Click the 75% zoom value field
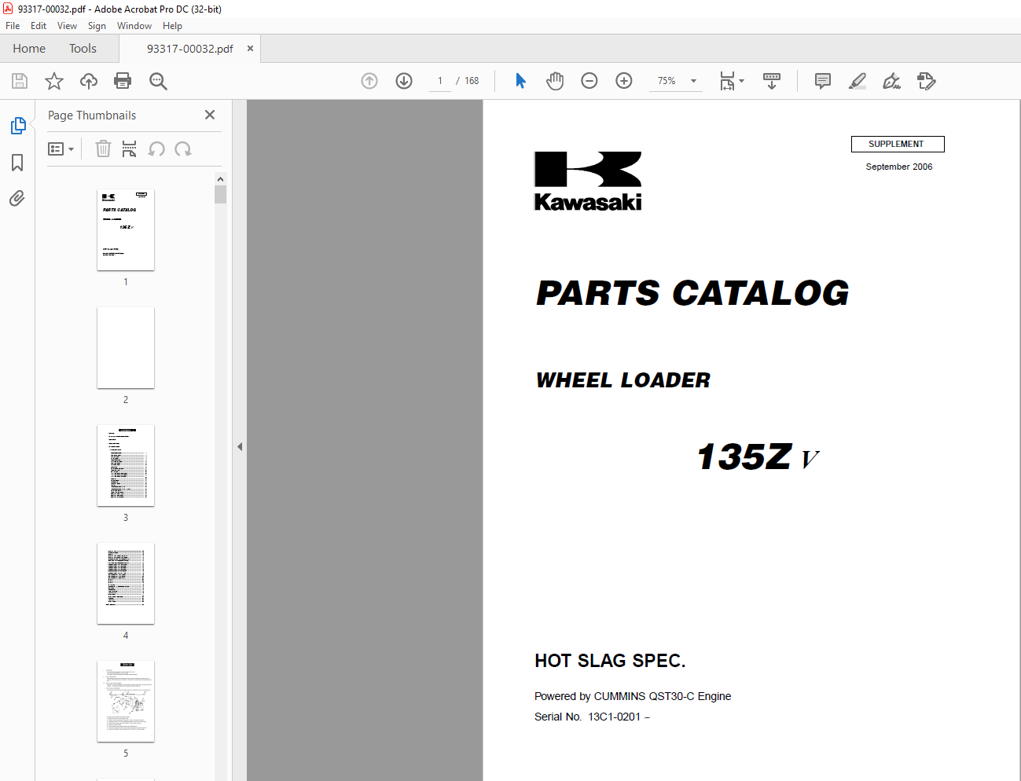 [667, 81]
